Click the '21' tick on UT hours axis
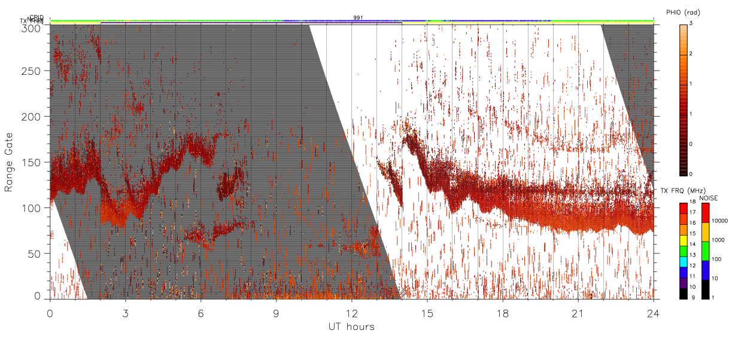This screenshot has width=735, height=339. (578, 313)
